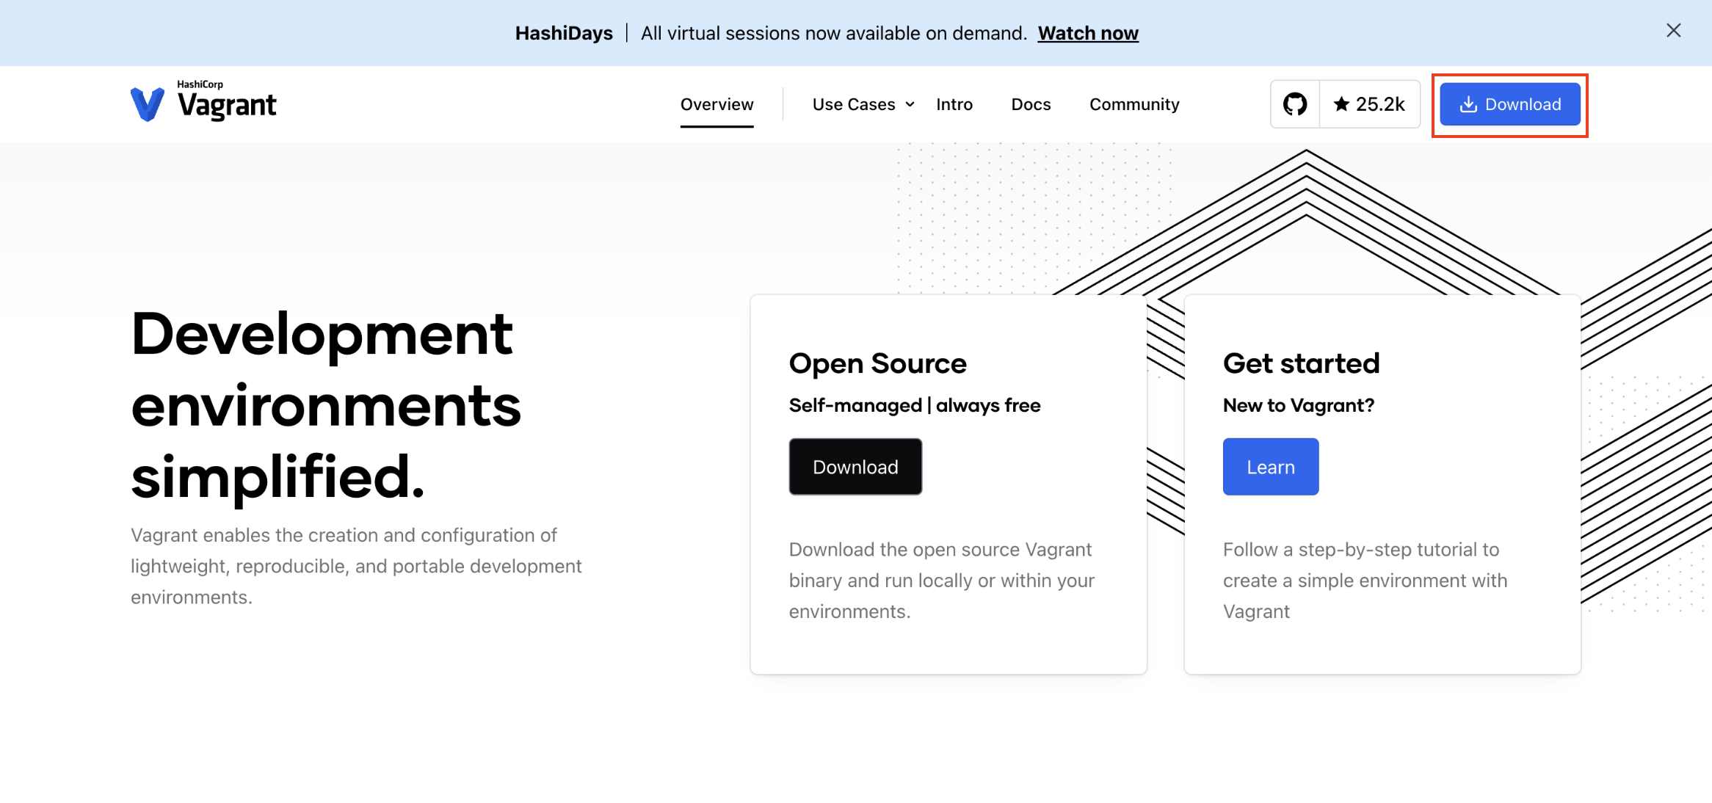Click the Watch now link

click(x=1088, y=33)
